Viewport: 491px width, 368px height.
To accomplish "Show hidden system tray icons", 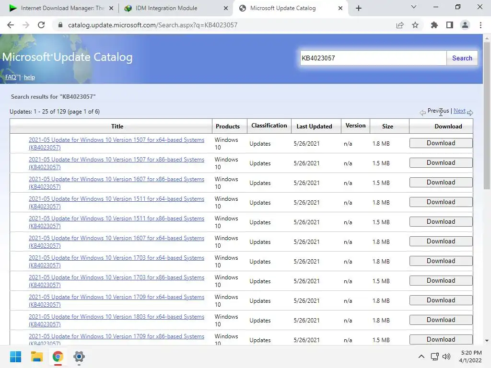I will click(x=421, y=356).
